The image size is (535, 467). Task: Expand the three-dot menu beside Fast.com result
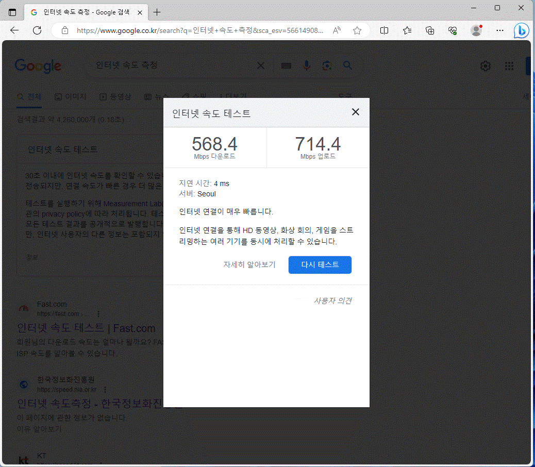98,314
